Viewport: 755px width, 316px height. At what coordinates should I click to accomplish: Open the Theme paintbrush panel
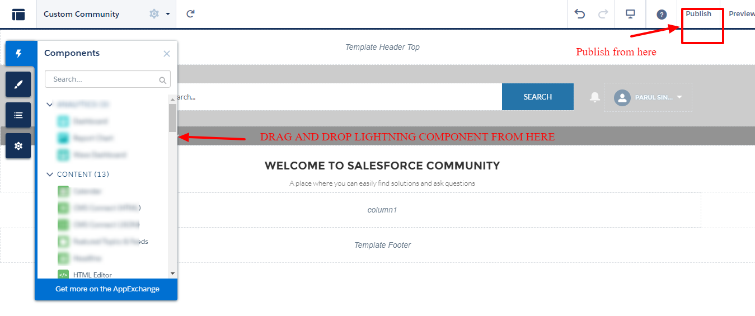[18, 84]
